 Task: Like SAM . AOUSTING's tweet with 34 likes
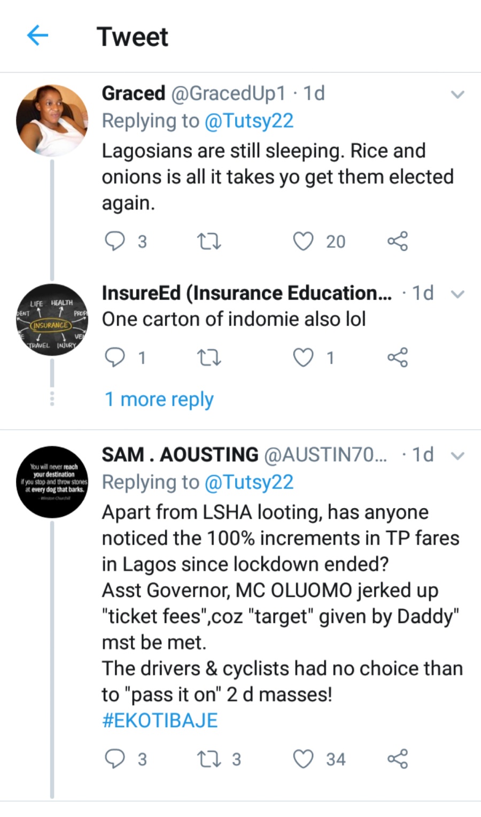(x=304, y=759)
